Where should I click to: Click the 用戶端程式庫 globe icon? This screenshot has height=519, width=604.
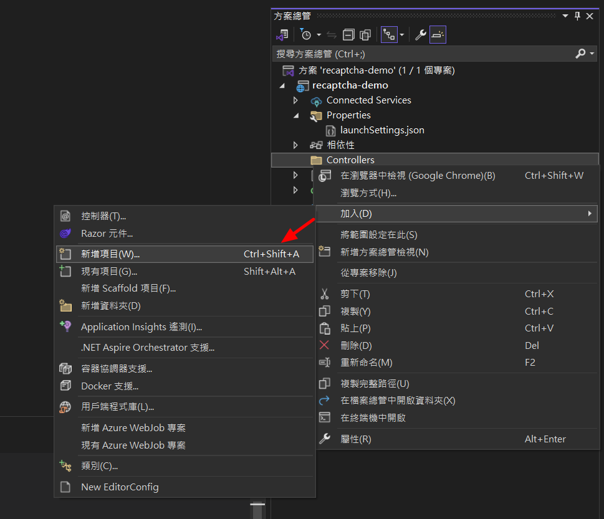pyautogui.click(x=65, y=407)
